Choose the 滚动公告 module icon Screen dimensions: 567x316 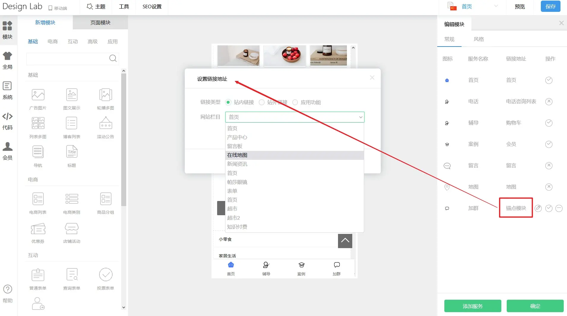pyautogui.click(x=105, y=124)
